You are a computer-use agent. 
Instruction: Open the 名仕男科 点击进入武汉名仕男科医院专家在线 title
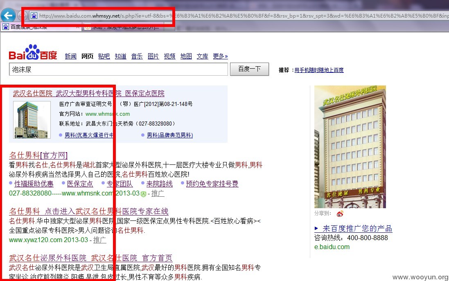tap(89, 211)
